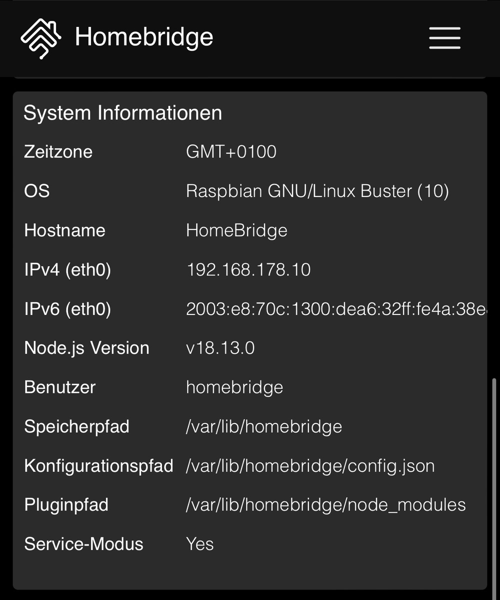Click the Node.js Version label
The image size is (500, 600).
pos(86,348)
